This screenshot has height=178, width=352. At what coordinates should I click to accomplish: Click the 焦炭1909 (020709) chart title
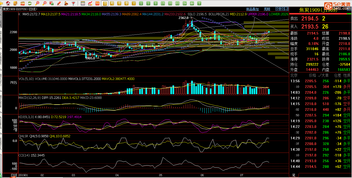pyautogui.click(x=20, y=9)
